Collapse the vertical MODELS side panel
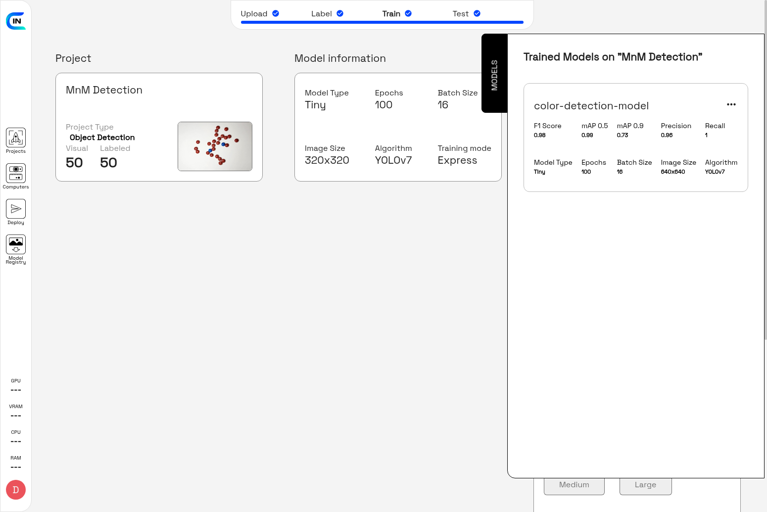 tap(494, 74)
